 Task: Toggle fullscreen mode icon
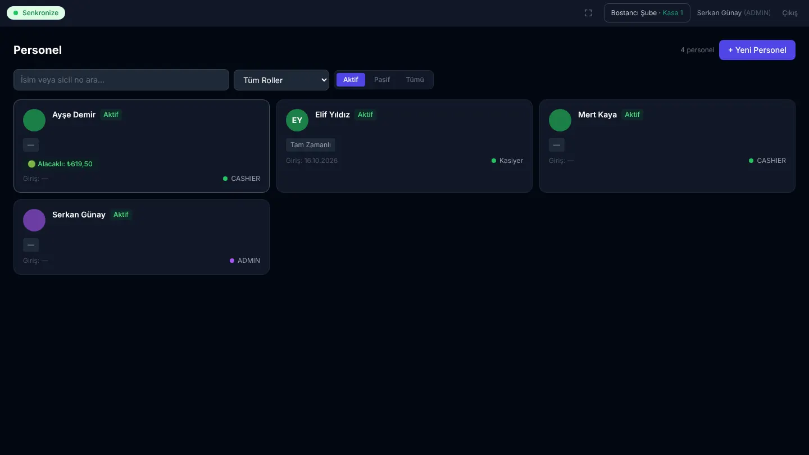tap(588, 13)
